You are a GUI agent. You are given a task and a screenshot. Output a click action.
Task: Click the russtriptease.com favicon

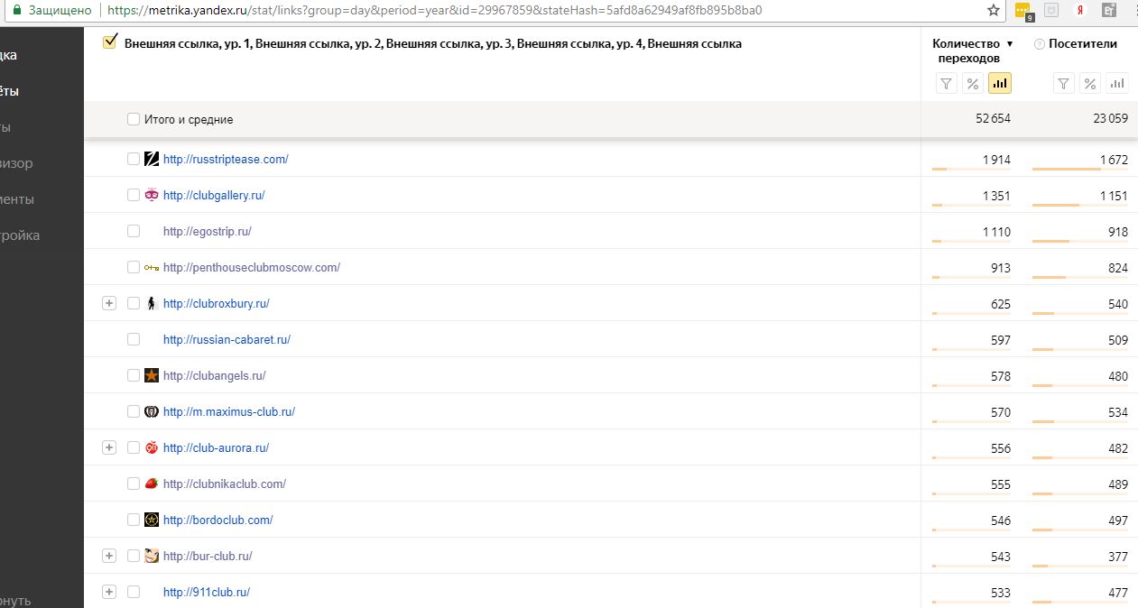tap(152, 159)
